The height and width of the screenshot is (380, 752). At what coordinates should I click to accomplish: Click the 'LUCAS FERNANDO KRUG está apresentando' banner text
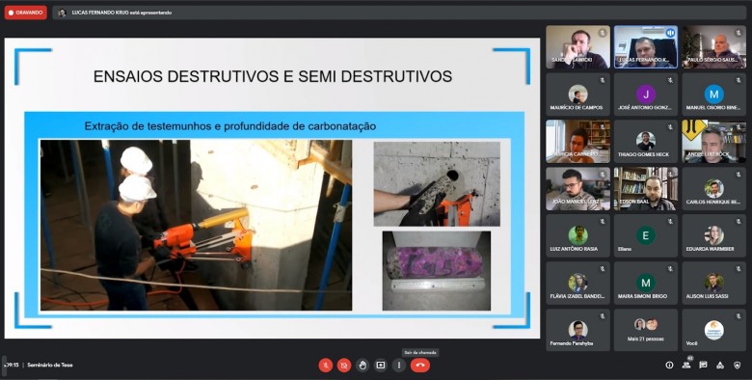(121, 13)
